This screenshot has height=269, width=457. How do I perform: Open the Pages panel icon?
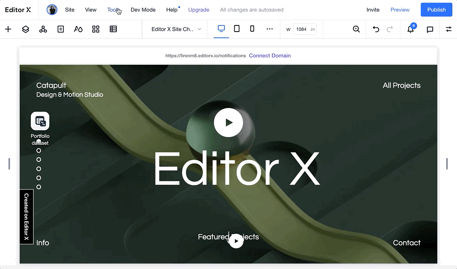pyautogui.click(x=60, y=29)
